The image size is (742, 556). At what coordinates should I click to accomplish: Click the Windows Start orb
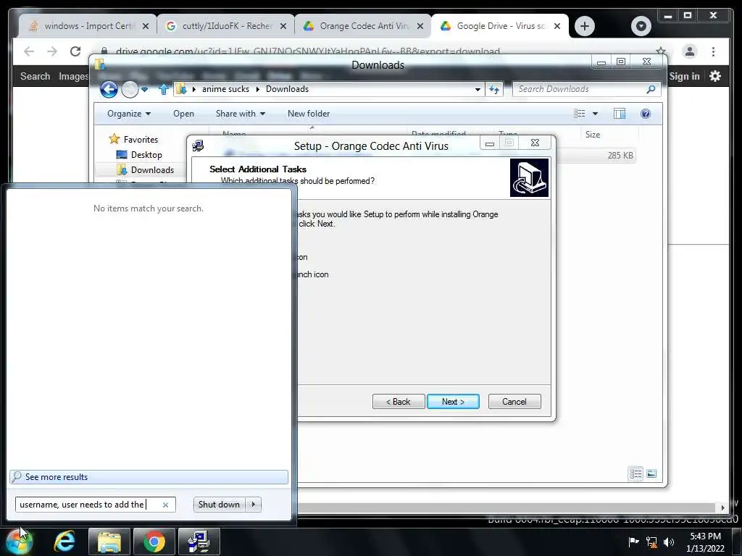[x=19, y=542]
